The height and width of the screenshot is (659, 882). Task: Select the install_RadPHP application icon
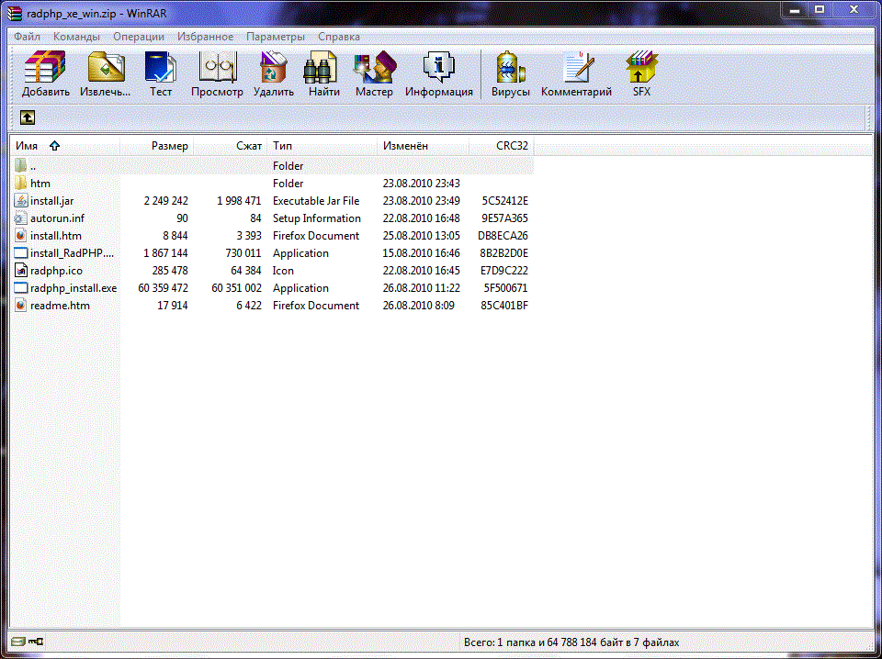point(21,252)
